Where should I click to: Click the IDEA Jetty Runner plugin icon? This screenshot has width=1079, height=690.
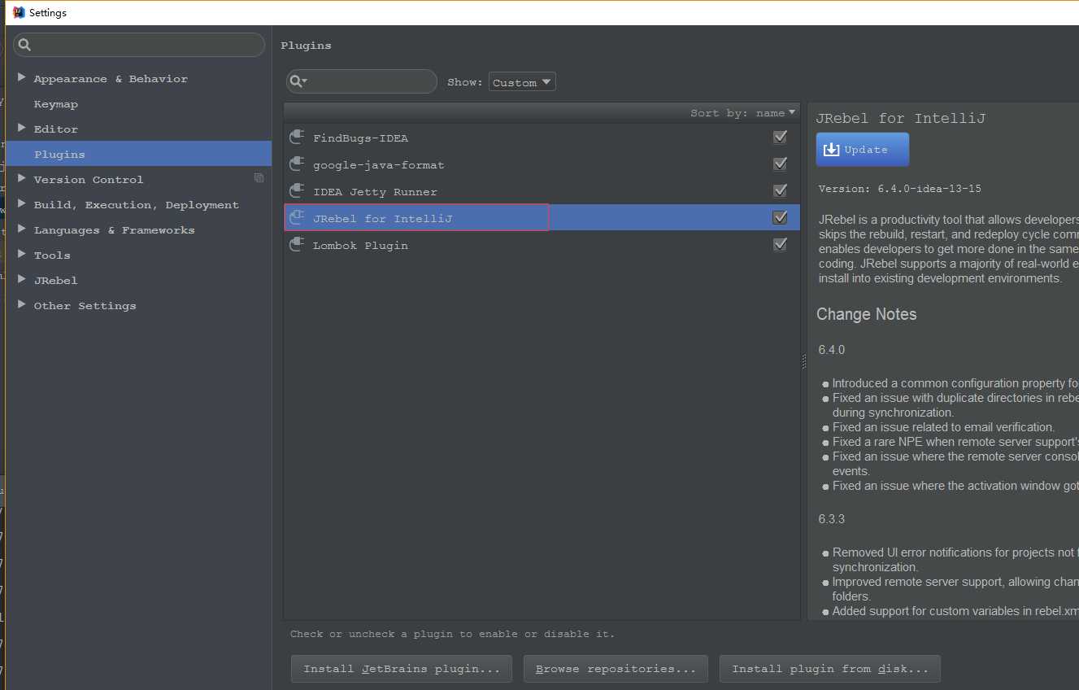click(x=297, y=191)
